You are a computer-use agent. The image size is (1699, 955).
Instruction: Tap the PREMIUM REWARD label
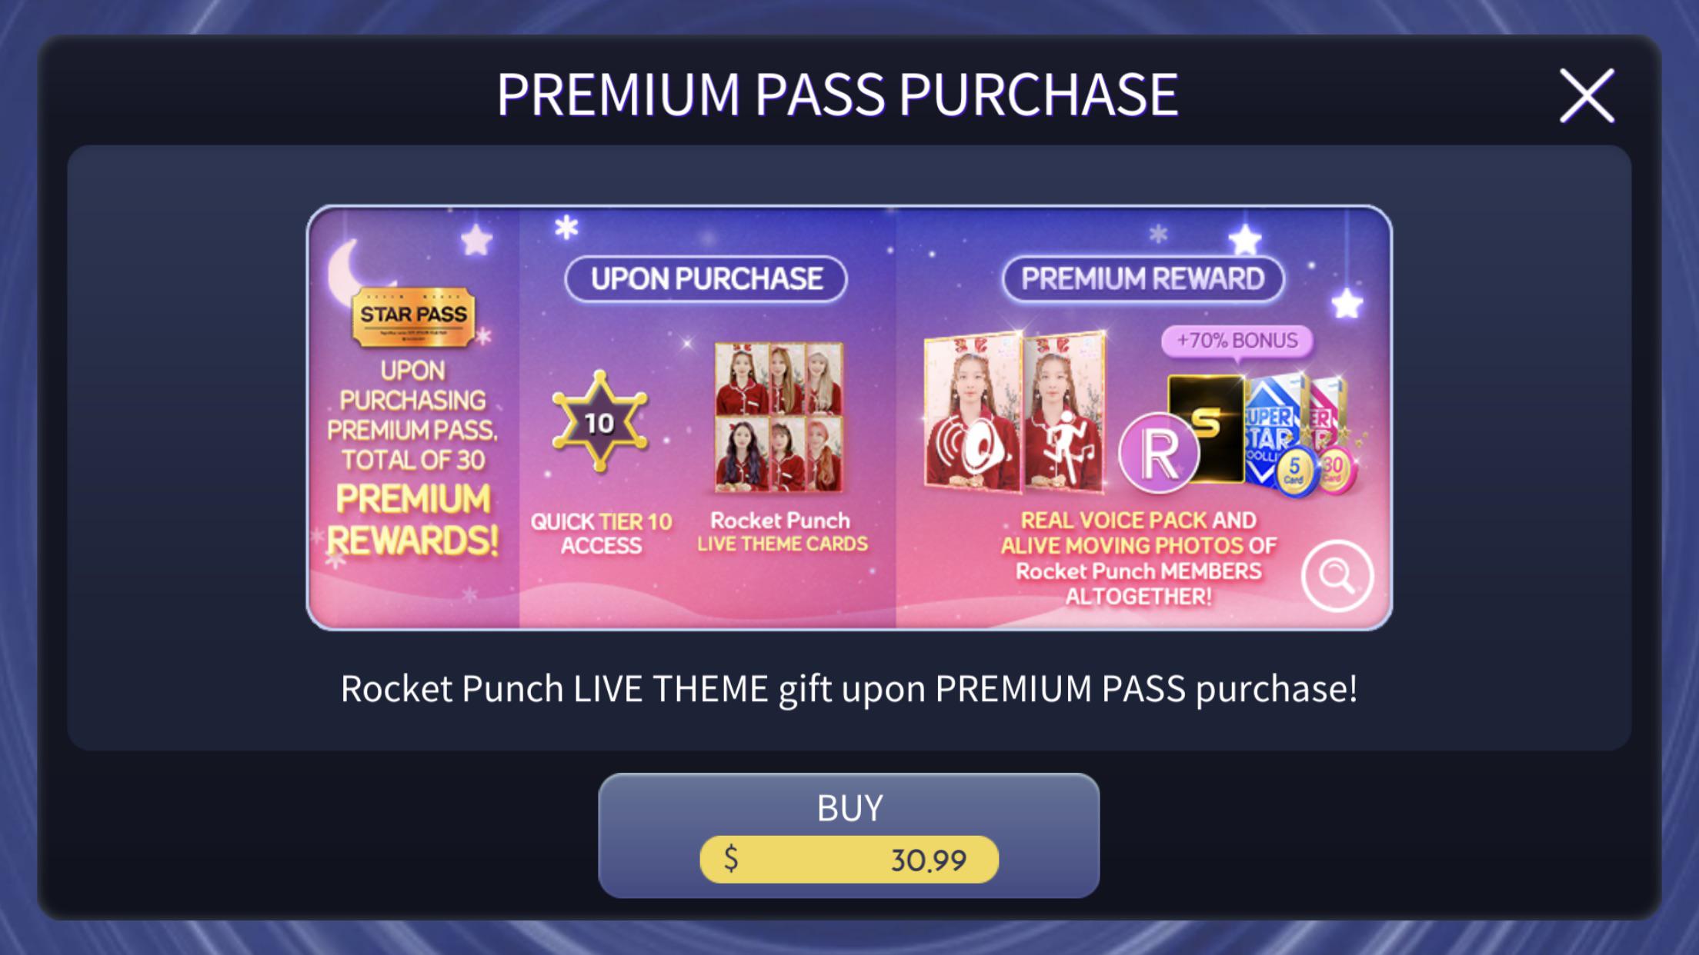coord(1143,278)
